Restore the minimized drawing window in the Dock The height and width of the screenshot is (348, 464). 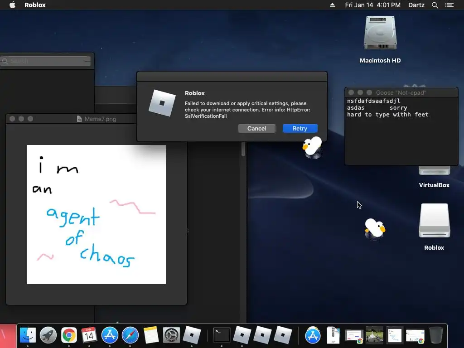click(395, 335)
